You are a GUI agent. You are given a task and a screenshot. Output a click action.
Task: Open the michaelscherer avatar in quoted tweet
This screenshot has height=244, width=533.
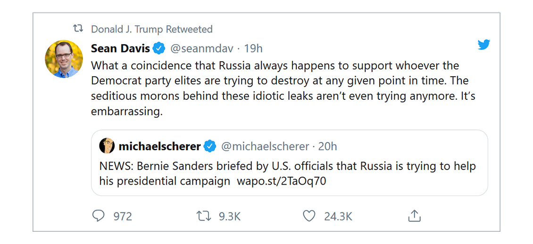[107, 146]
